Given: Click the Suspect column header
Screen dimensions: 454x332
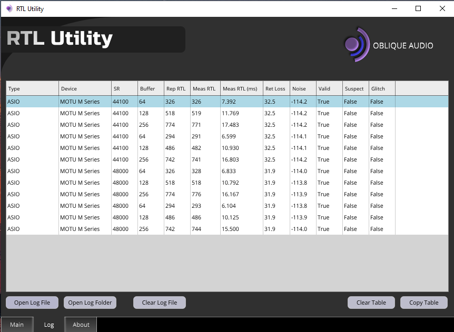Looking at the screenshot, I should point(356,88).
